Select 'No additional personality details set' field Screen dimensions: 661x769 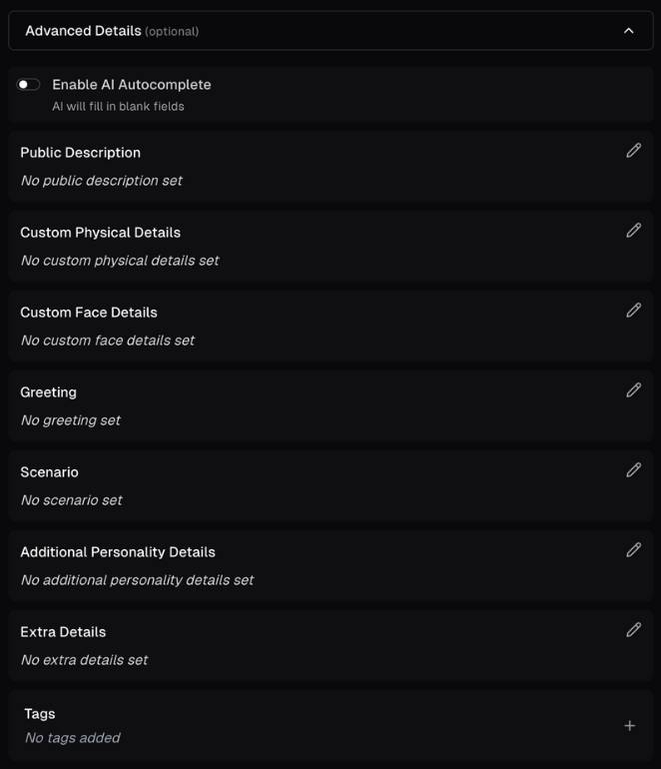137,580
